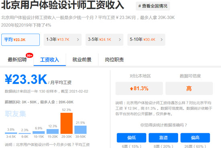
Task: Click the orange 20-30K chart bar
Action: 67,123
